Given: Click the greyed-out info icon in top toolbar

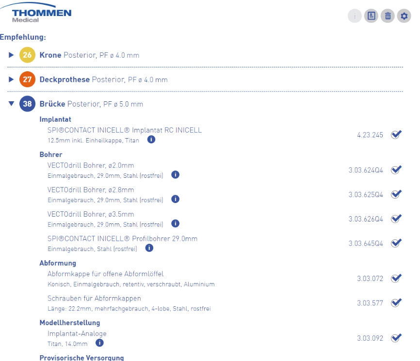Looking at the screenshot, I should [355, 16].
